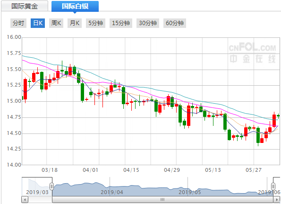Click the left range handle in navigator
The height and width of the screenshot is (204, 281).
coord(51,186)
